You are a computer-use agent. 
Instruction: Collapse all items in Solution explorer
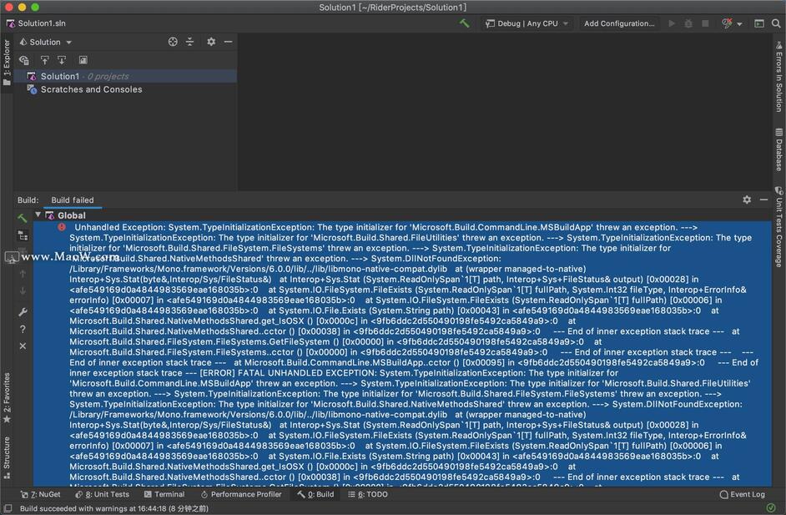(190, 42)
